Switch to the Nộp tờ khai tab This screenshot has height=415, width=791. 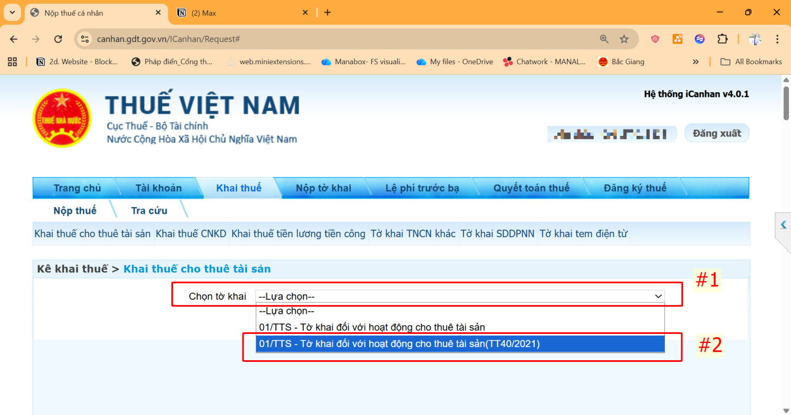coord(323,188)
